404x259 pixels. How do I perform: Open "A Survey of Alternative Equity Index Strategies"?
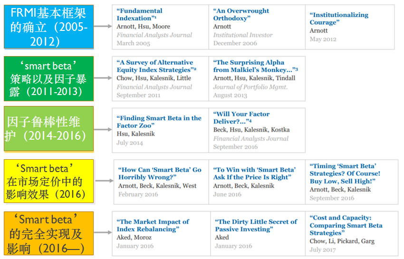[156, 66]
